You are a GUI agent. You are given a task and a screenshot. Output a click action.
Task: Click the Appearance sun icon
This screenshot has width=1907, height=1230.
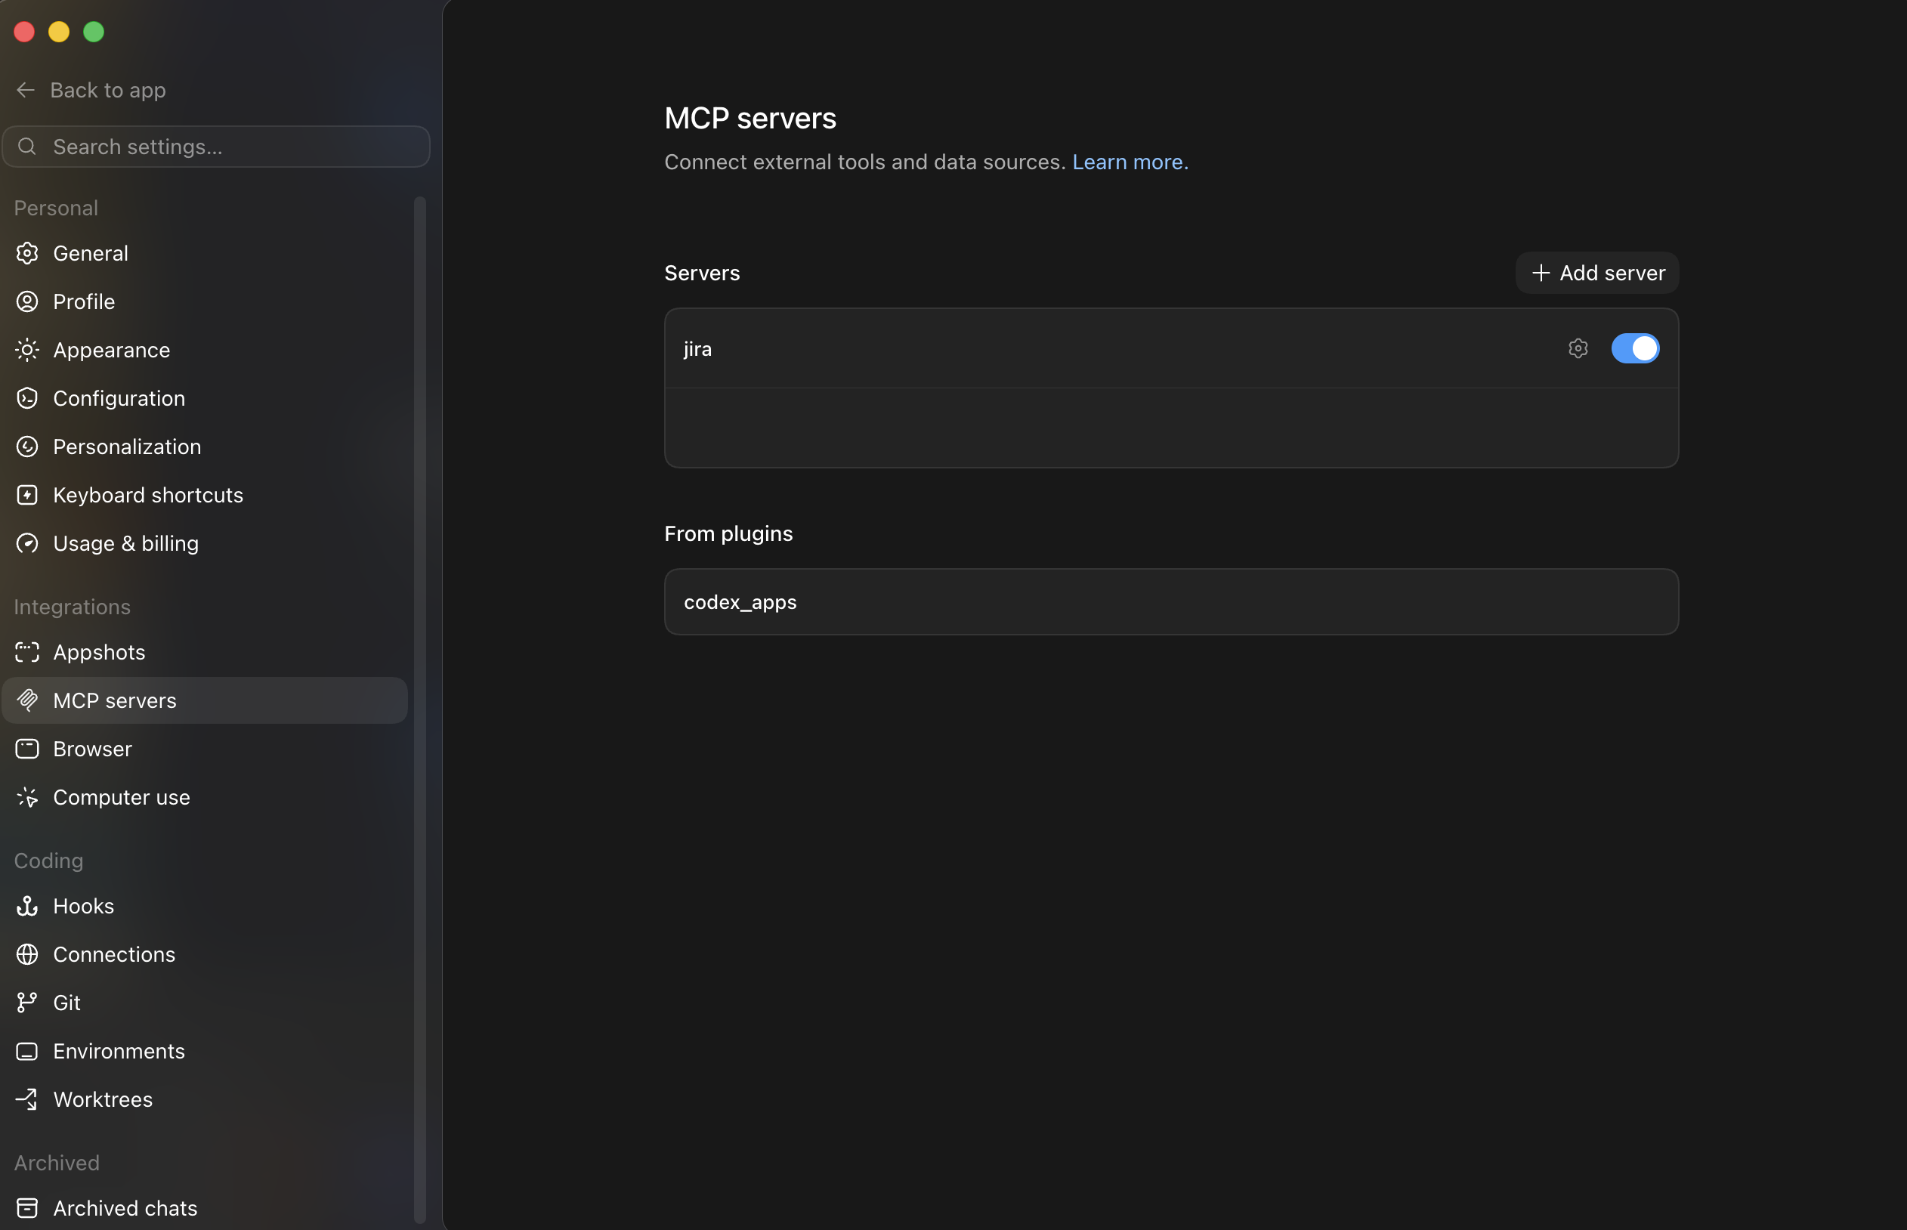(27, 350)
